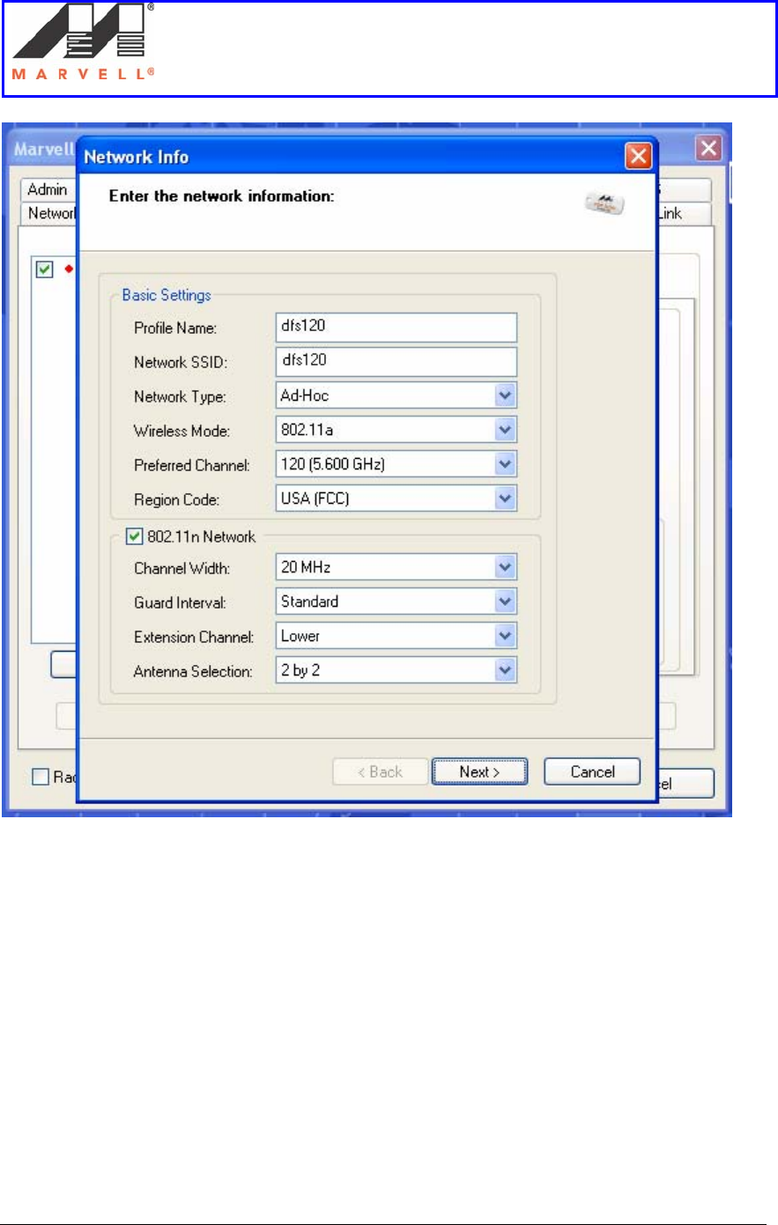Open the Channel Width dropdown showing 20 MHz
This screenshot has width=778, height=1225.
coord(396,567)
